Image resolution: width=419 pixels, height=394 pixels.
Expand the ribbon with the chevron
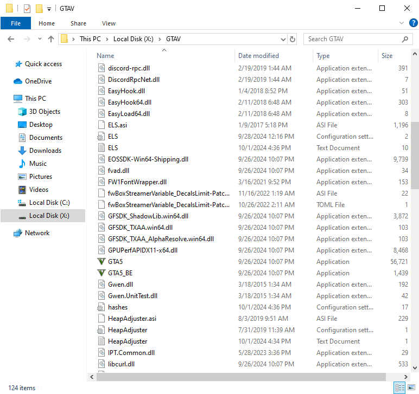(402, 23)
